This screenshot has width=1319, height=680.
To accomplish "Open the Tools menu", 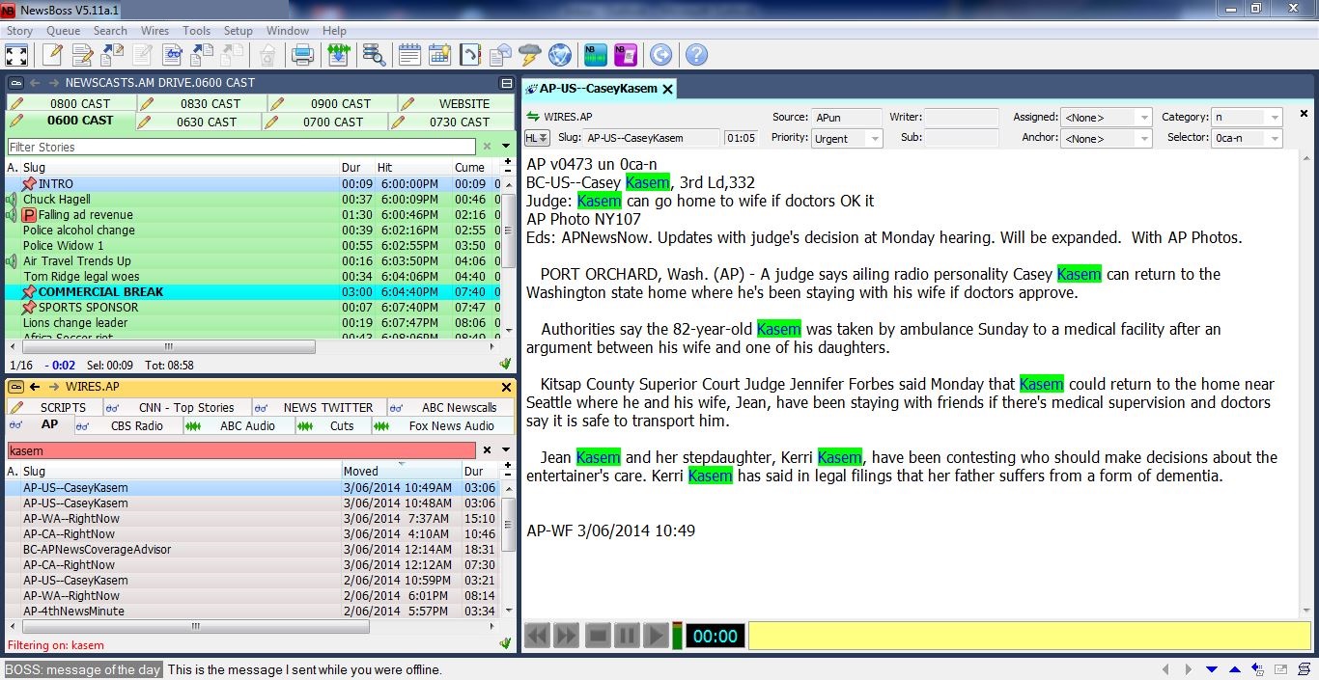I will point(196,31).
